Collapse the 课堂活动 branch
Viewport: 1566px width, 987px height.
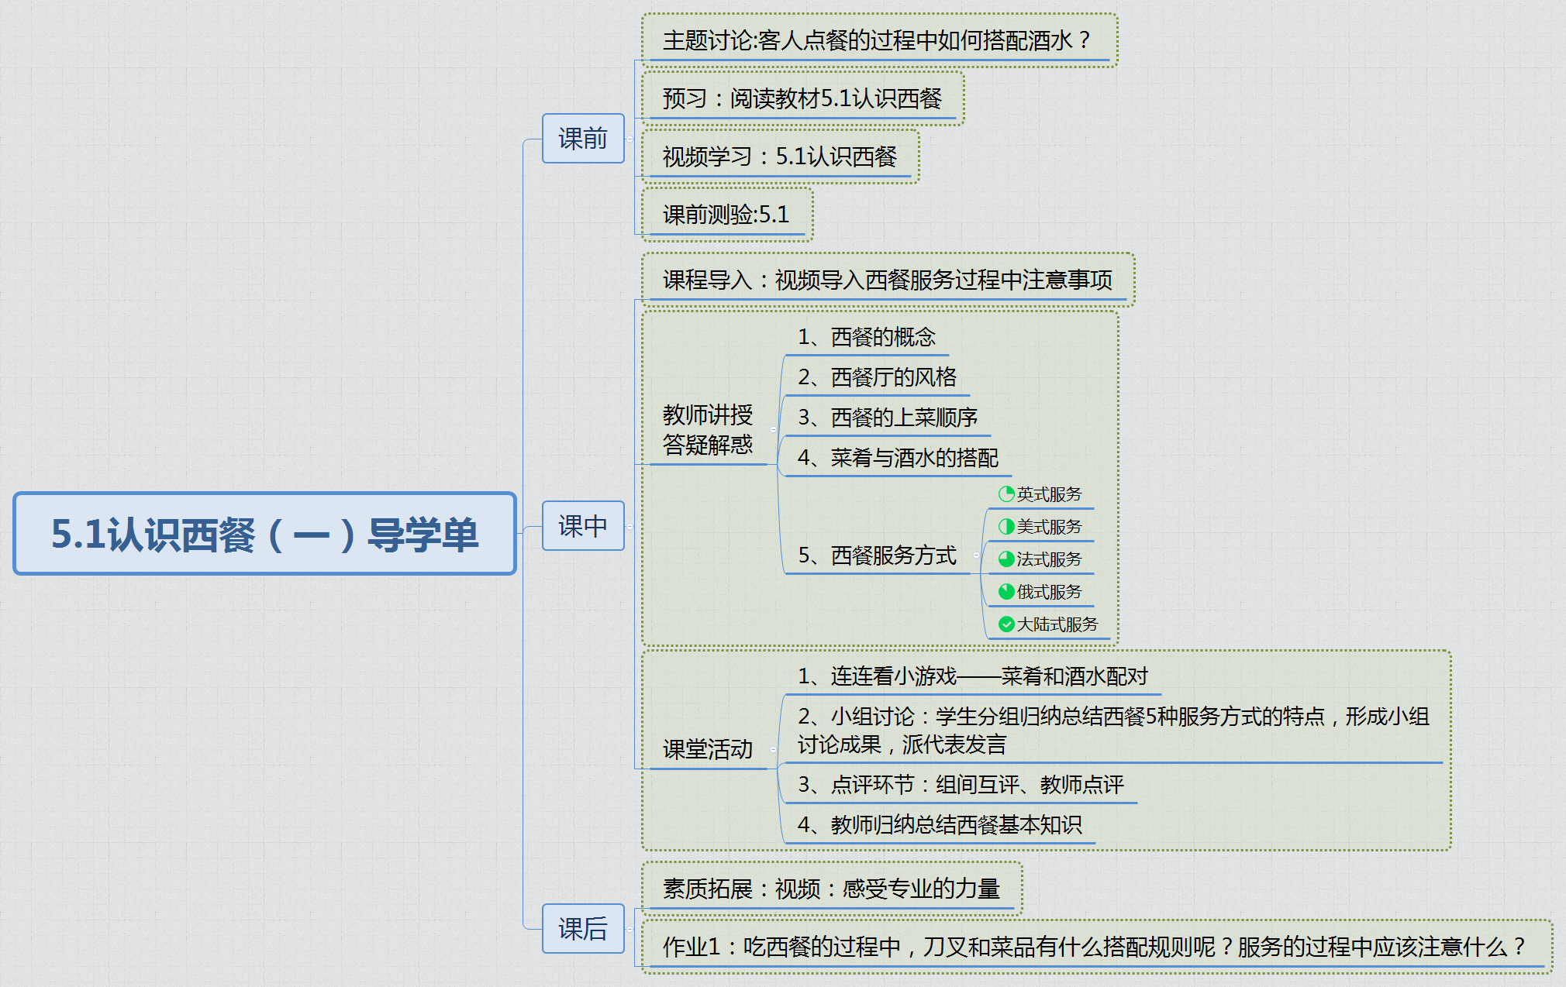click(x=773, y=749)
